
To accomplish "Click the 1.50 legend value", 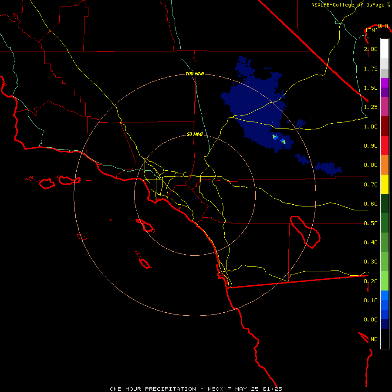I will (371, 88).
